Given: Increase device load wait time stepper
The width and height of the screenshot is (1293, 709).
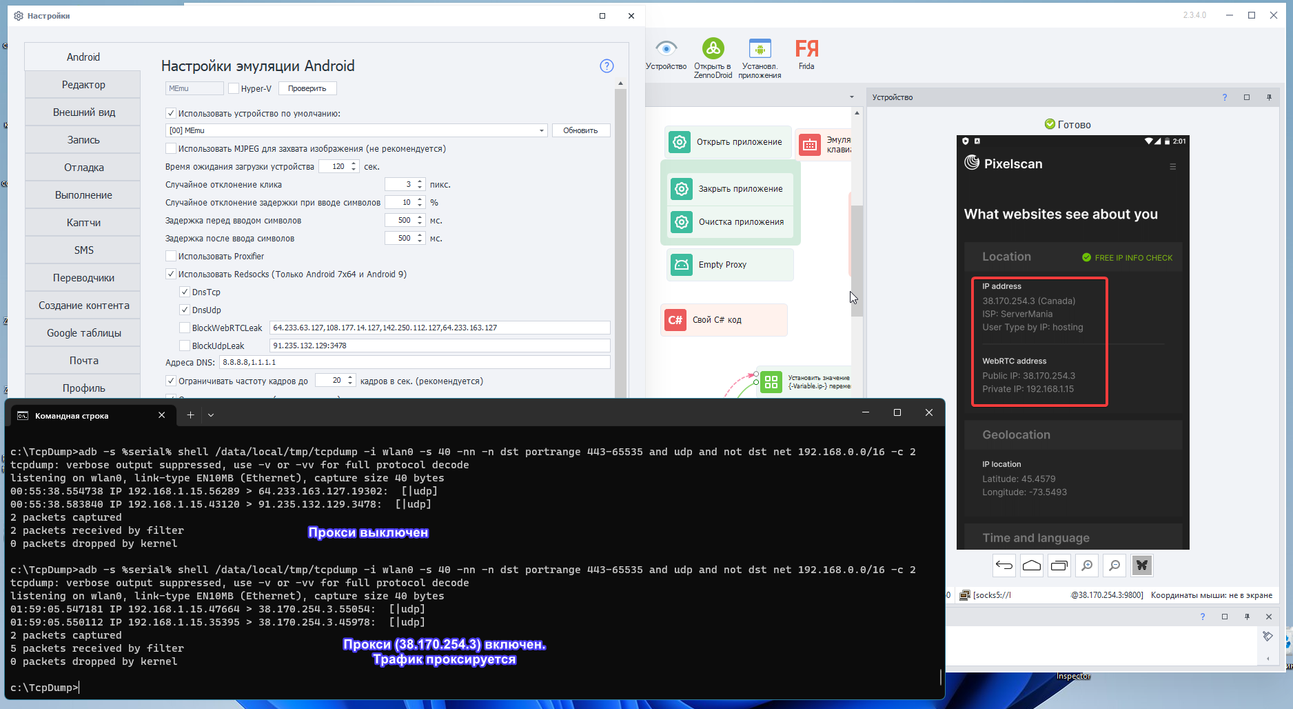Looking at the screenshot, I should (354, 163).
